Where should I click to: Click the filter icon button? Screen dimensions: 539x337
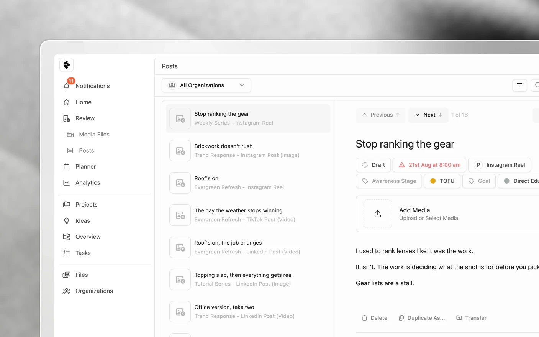pyautogui.click(x=519, y=85)
